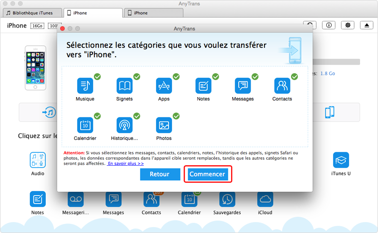
Task: Uncheck the green checkmark on Musique
Action: 97,77
